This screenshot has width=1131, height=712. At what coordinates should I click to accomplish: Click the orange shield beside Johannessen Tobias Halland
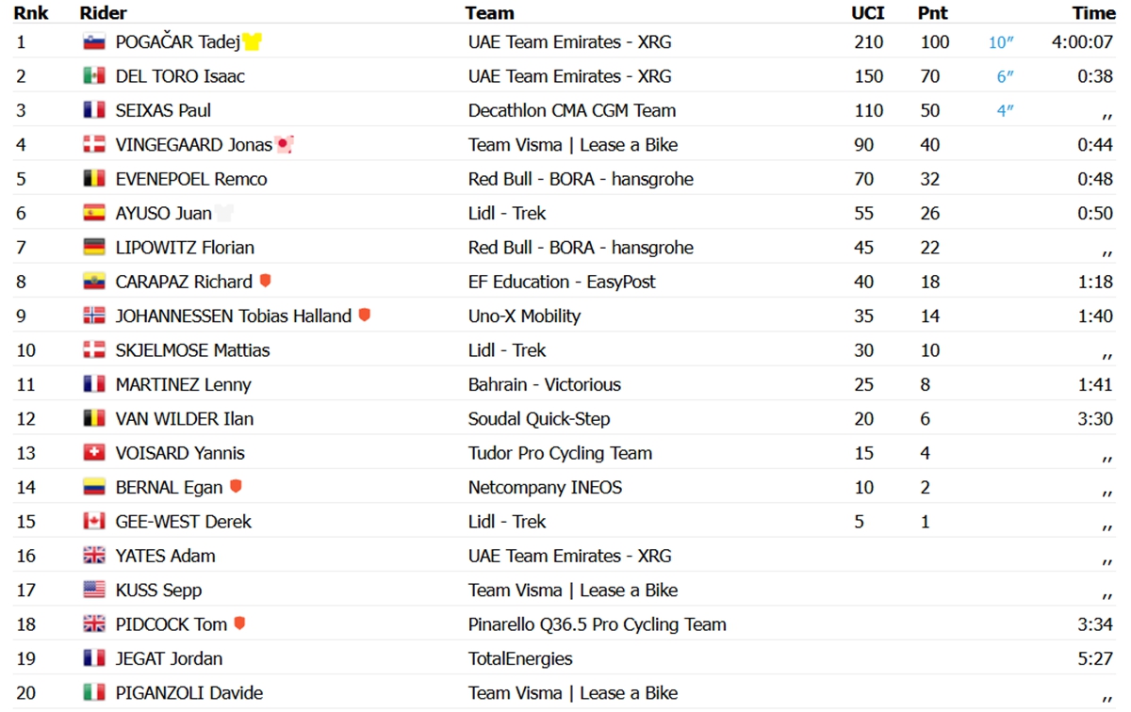click(x=365, y=316)
